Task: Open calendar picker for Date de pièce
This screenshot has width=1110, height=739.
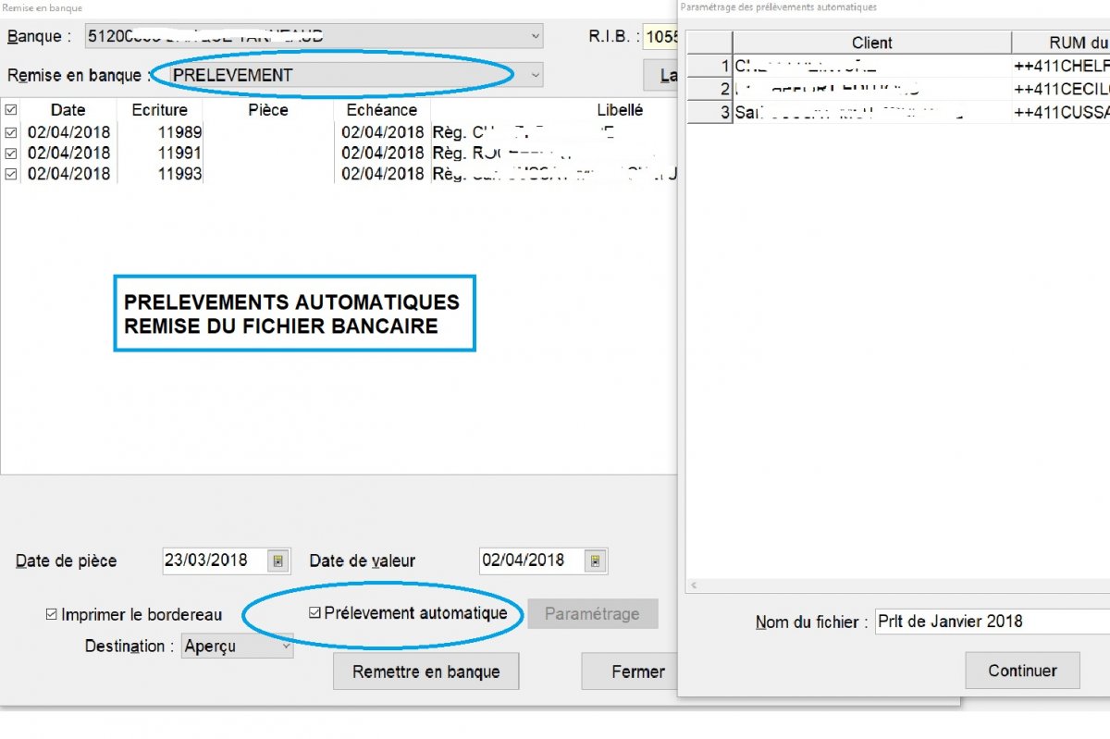Action: (x=278, y=561)
